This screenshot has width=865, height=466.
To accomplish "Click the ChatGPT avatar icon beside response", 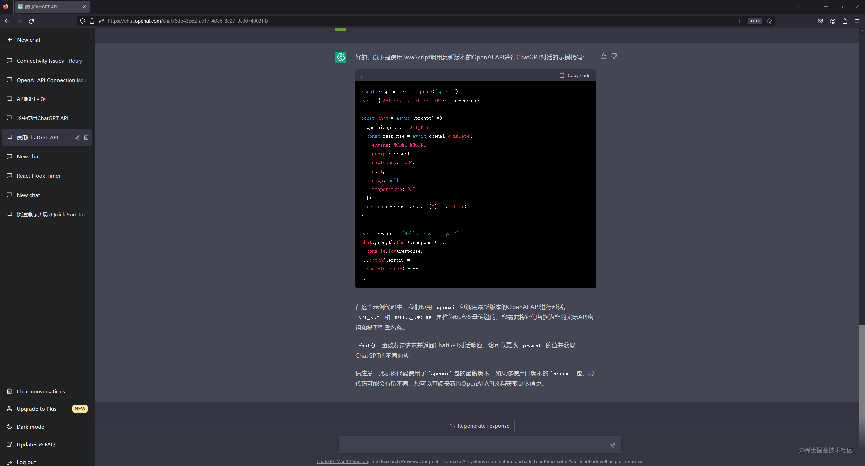I will [x=341, y=57].
